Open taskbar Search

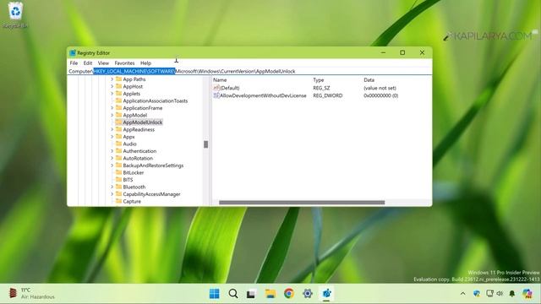click(233, 293)
